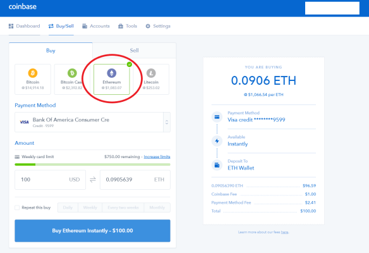The height and width of the screenshot is (253, 369).
Task: Click the lightning bolt Available icon
Action: coord(217,141)
